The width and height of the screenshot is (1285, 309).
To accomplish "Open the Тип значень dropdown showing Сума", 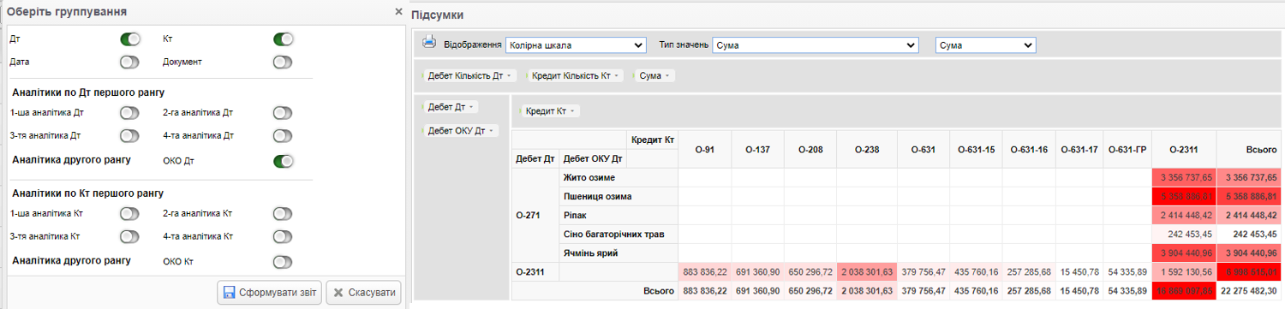I will coord(816,45).
